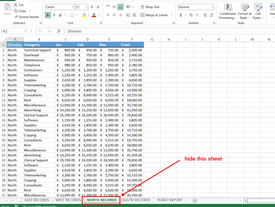Expand General number format dropdown
This screenshot has height=207, width=275.
[x=212, y=7]
